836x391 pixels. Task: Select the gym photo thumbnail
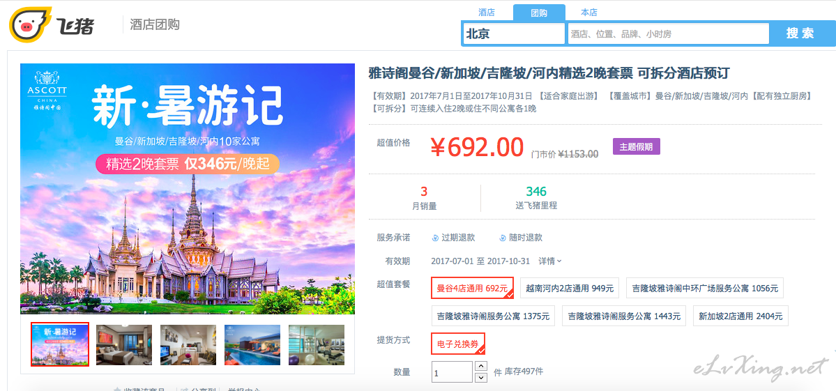(x=316, y=345)
